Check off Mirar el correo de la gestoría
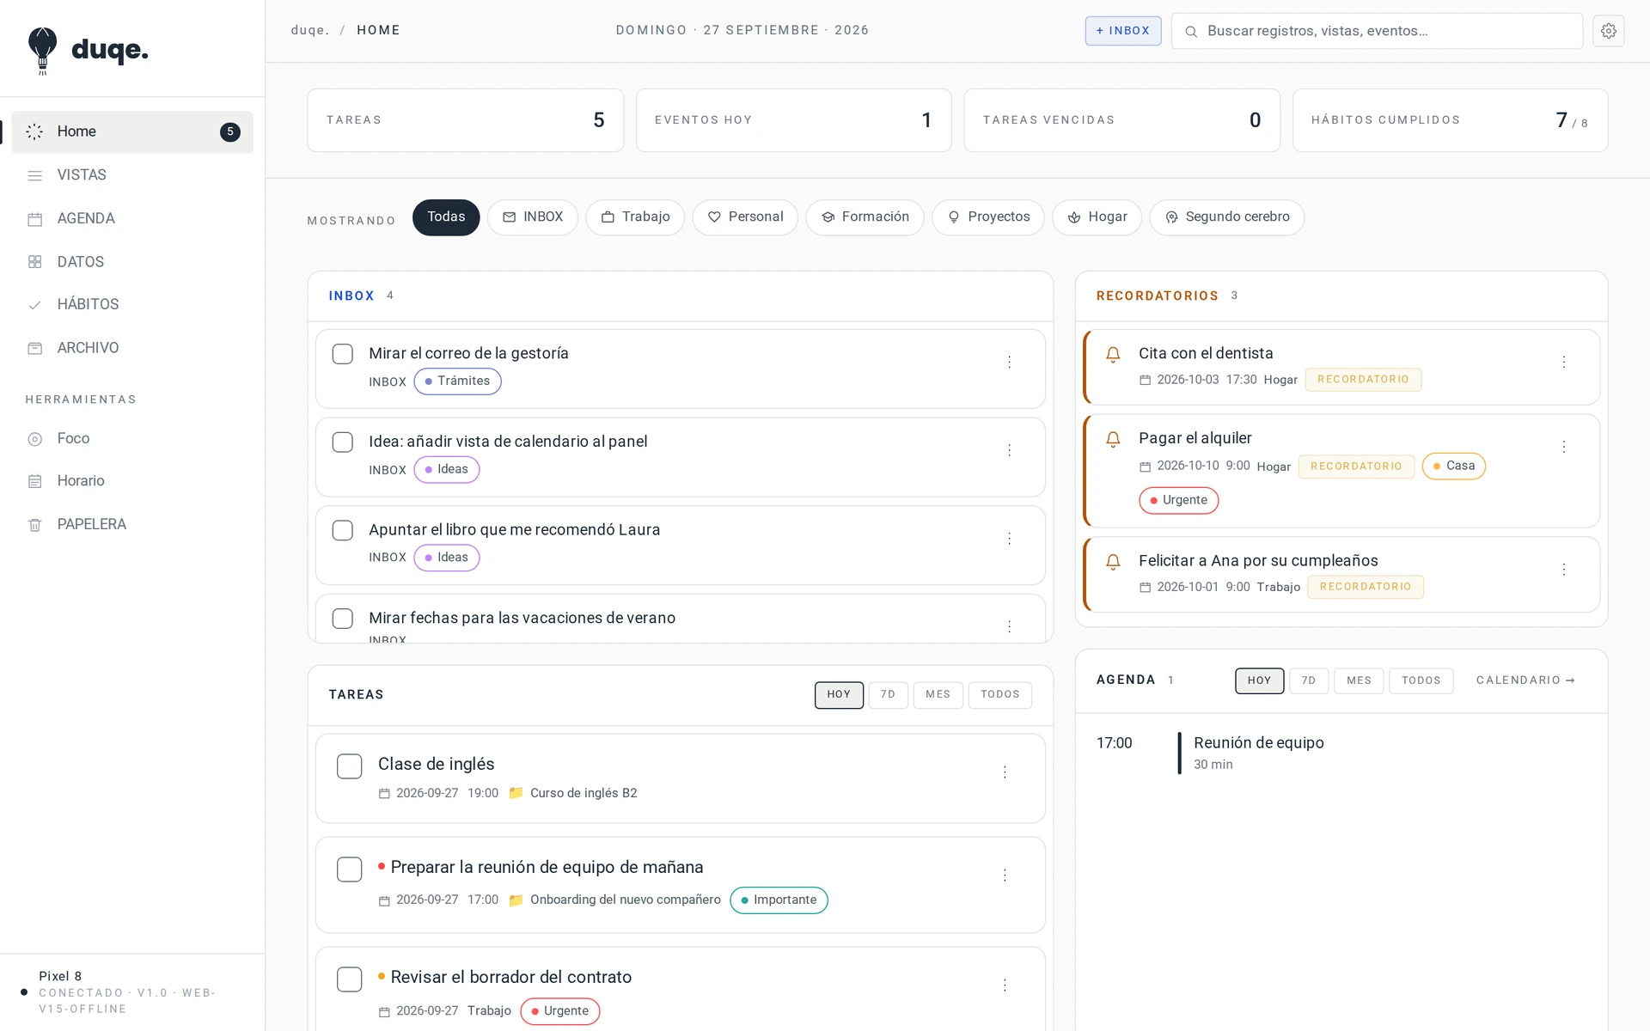This screenshot has height=1031, width=1650. (342, 354)
